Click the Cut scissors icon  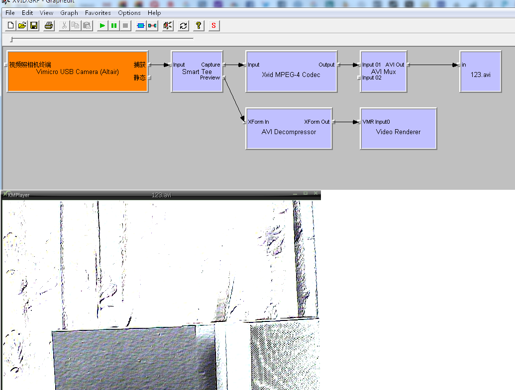[64, 25]
